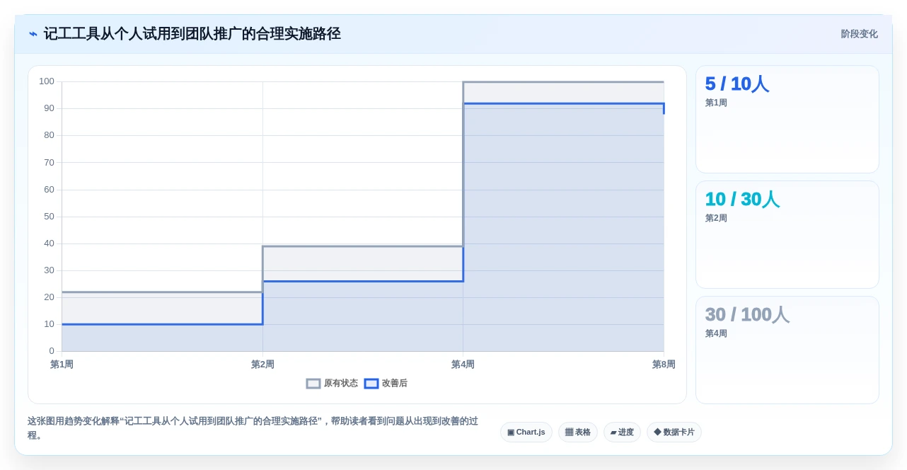The width and height of the screenshot is (907, 470).
Task: Click the 0 y-axis tick label
Action: click(52, 351)
